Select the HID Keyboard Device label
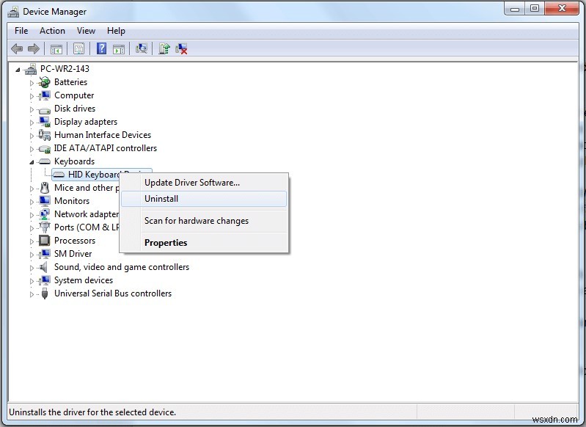The height and width of the screenshot is (427, 586). point(93,175)
